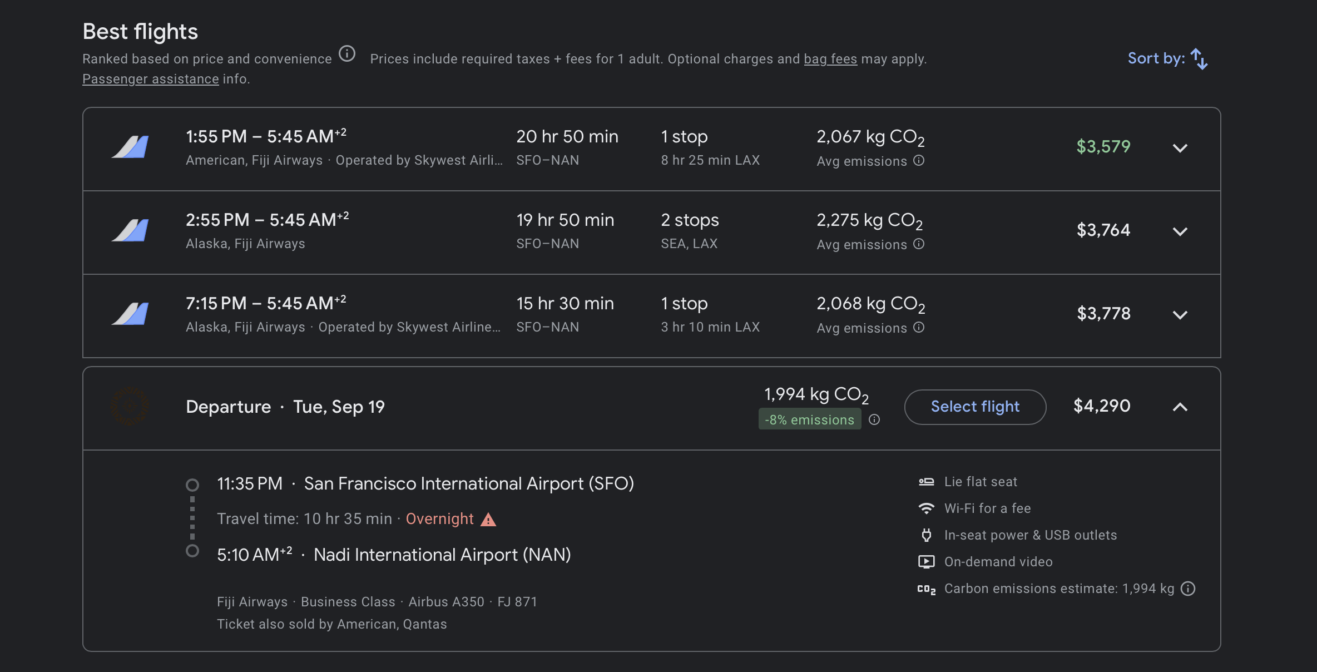Screen dimensions: 1317x672
Task: Click the info icon beside ranking description
Action: tap(347, 54)
